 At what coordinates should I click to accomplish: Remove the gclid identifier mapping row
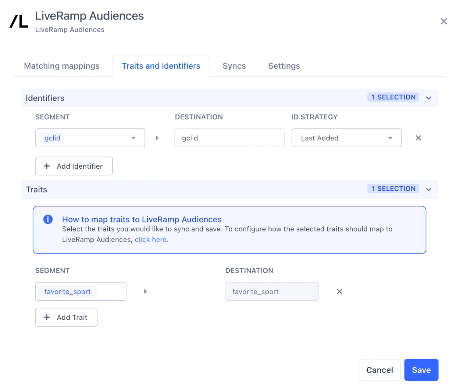pyautogui.click(x=418, y=138)
